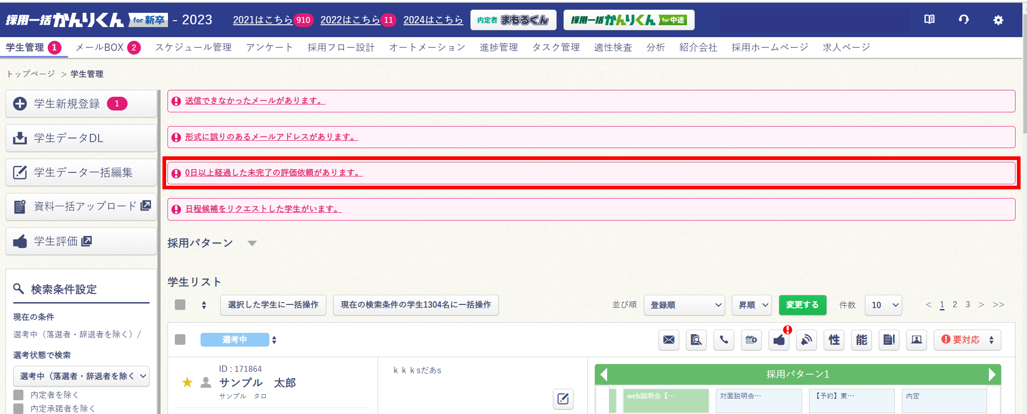1027x414 pixels.
Task: Toggle the yellow star for サンプル 太郎
Action: [x=187, y=382]
